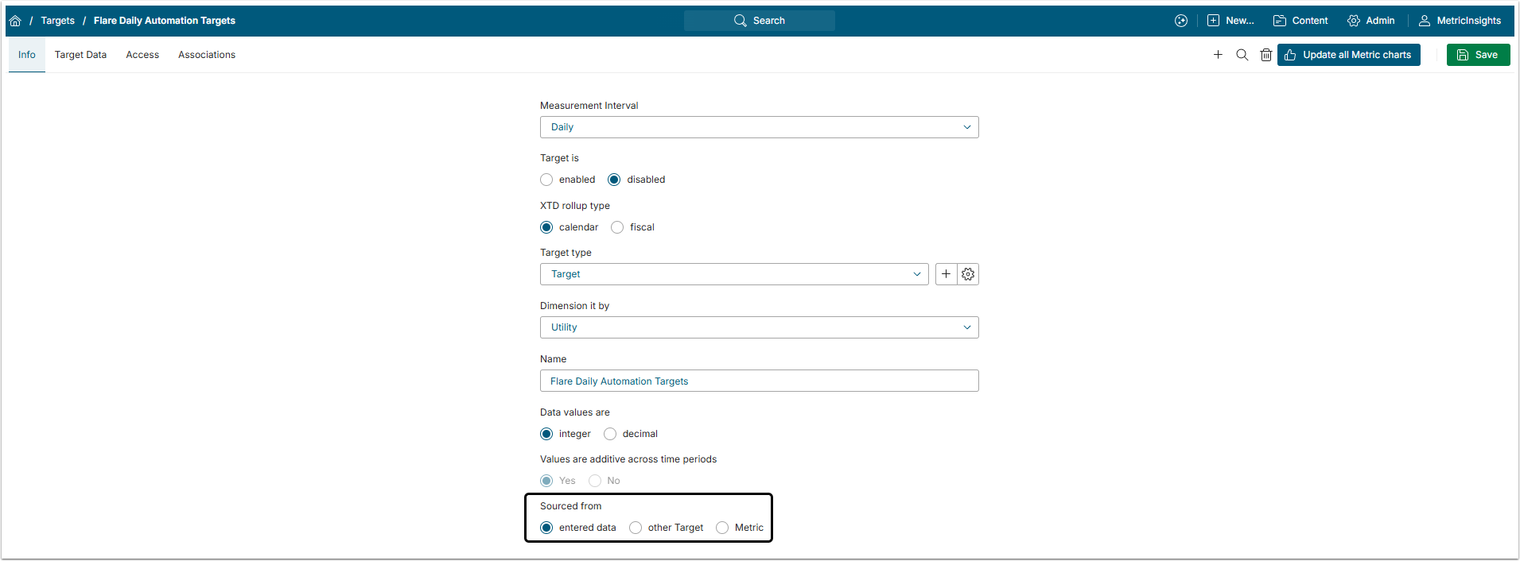Open the Admin gear menu
This screenshot has height=561, width=1520.
point(1370,21)
